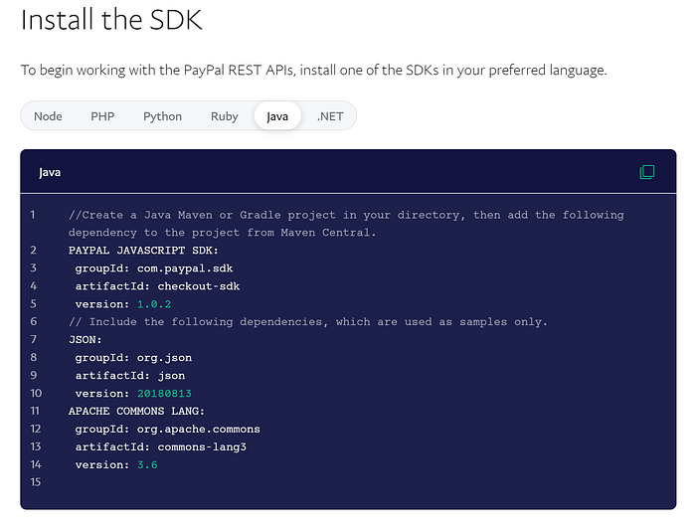
Task: Select the Python language tab
Action: 162,116
